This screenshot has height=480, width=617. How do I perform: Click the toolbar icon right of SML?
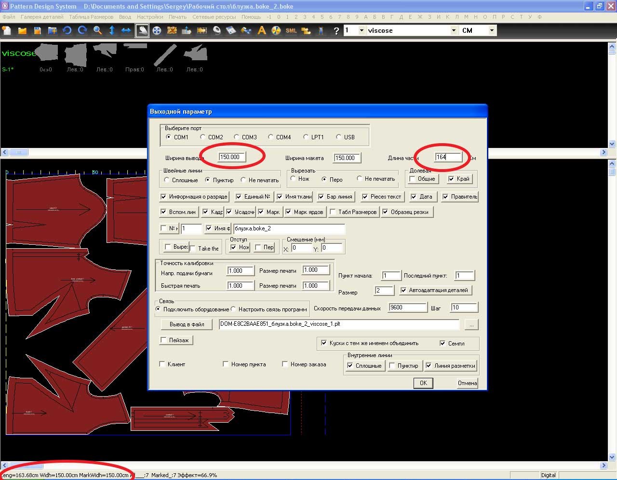point(306,30)
